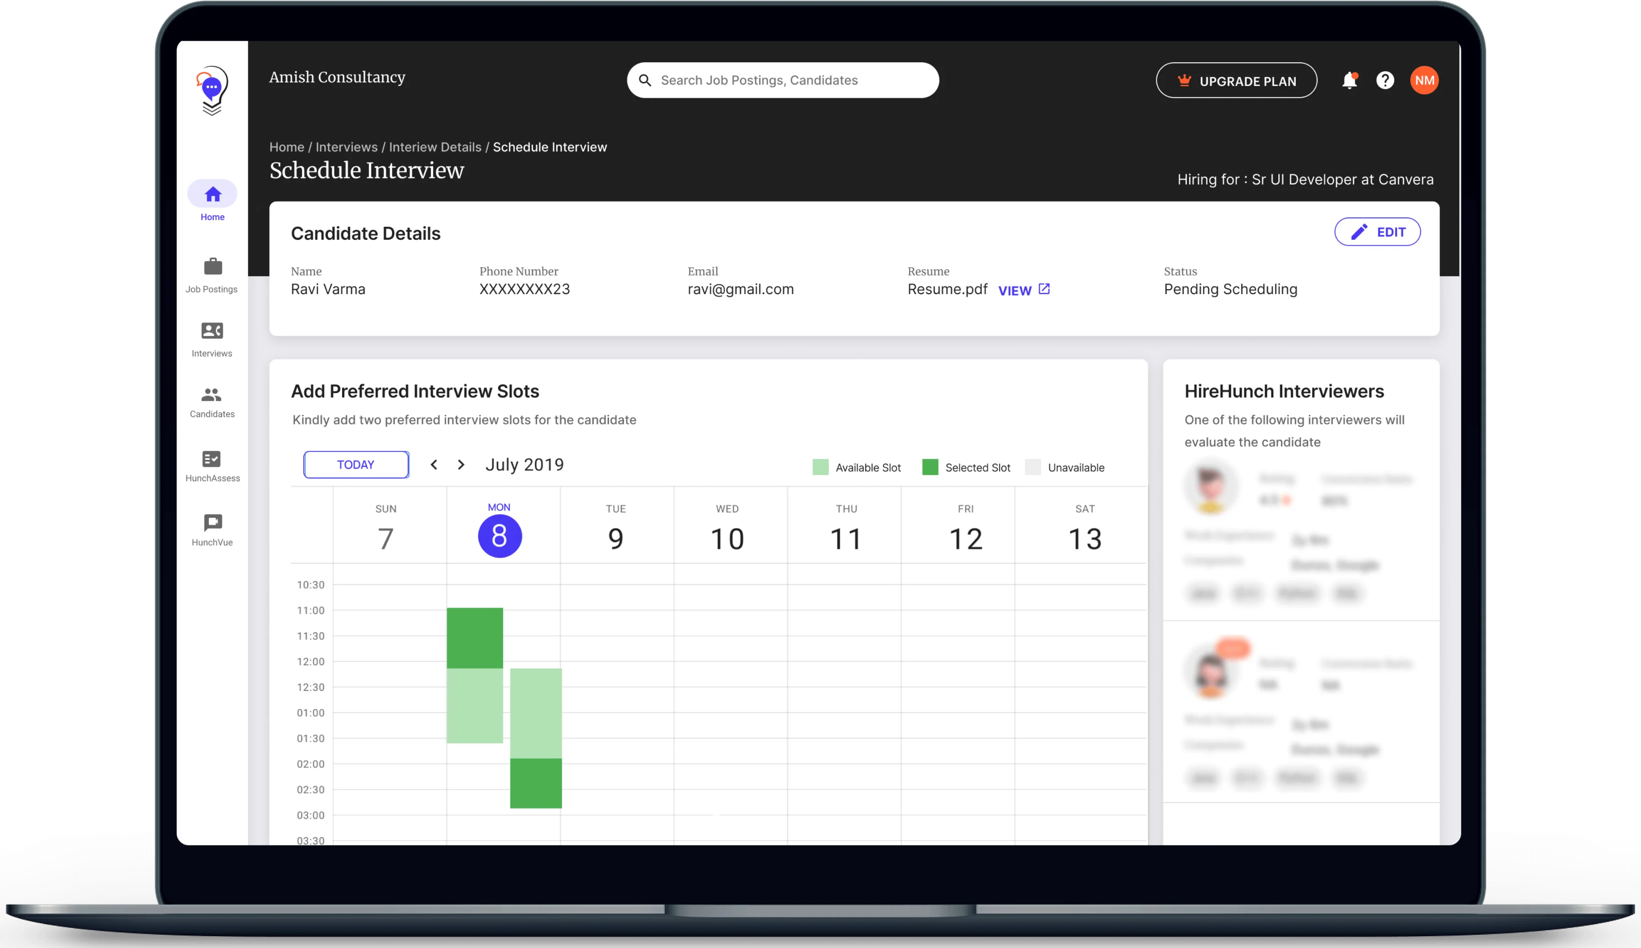The height and width of the screenshot is (948, 1641).
Task: Open Resume.pdf via the external link icon
Action: click(1044, 289)
